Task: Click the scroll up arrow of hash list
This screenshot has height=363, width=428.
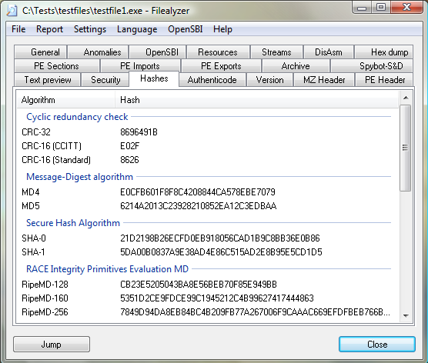Action: pyautogui.click(x=406, y=98)
